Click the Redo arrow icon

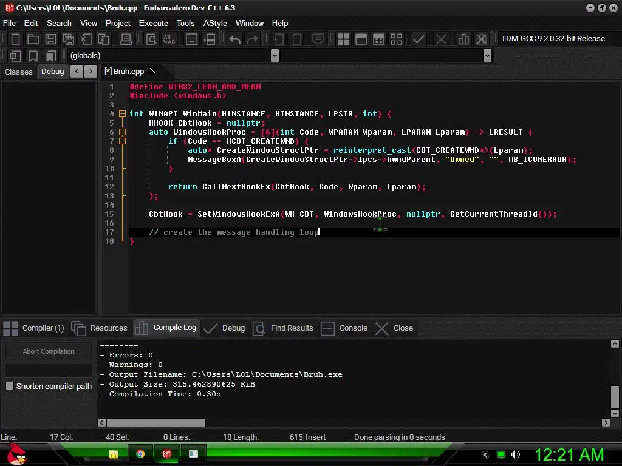tap(252, 39)
